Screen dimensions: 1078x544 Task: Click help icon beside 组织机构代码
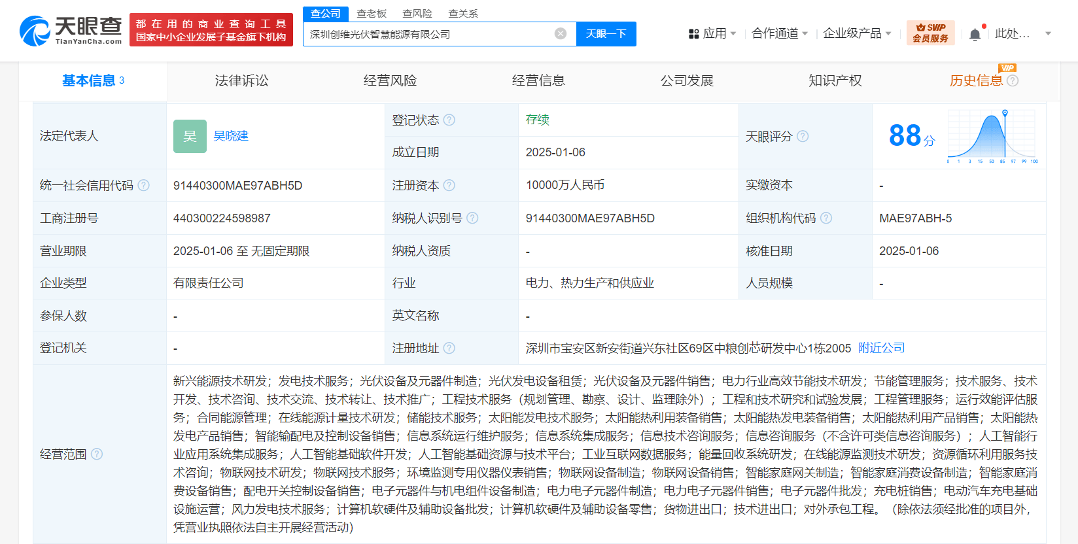pyautogui.click(x=826, y=218)
